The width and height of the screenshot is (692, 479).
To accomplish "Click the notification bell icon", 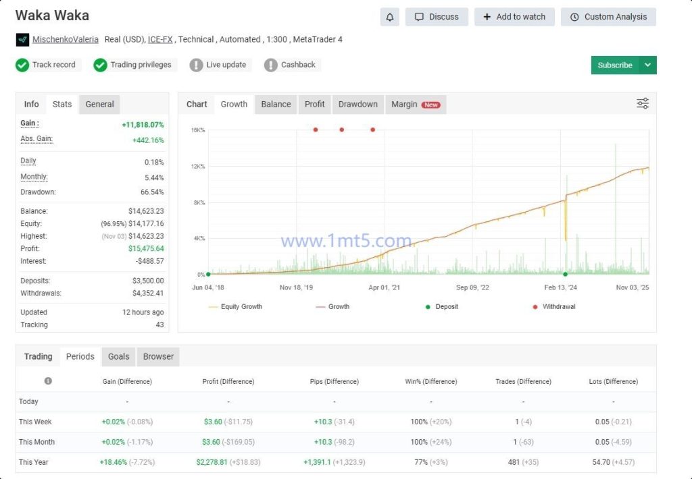I will 389,17.
